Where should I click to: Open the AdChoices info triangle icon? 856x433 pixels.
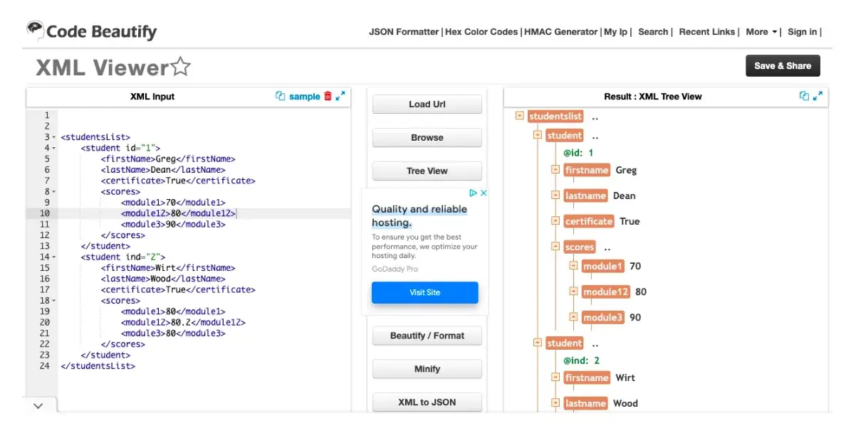[472, 193]
